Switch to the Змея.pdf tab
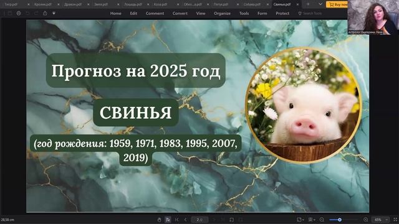This screenshot has height=224, width=399. click(x=101, y=4)
